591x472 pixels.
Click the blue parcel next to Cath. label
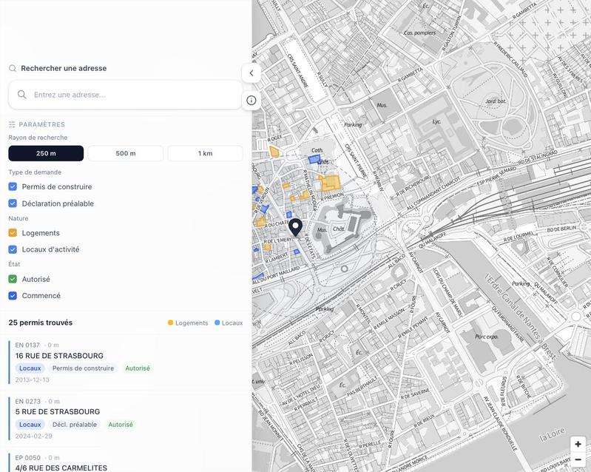click(x=314, y=159)
